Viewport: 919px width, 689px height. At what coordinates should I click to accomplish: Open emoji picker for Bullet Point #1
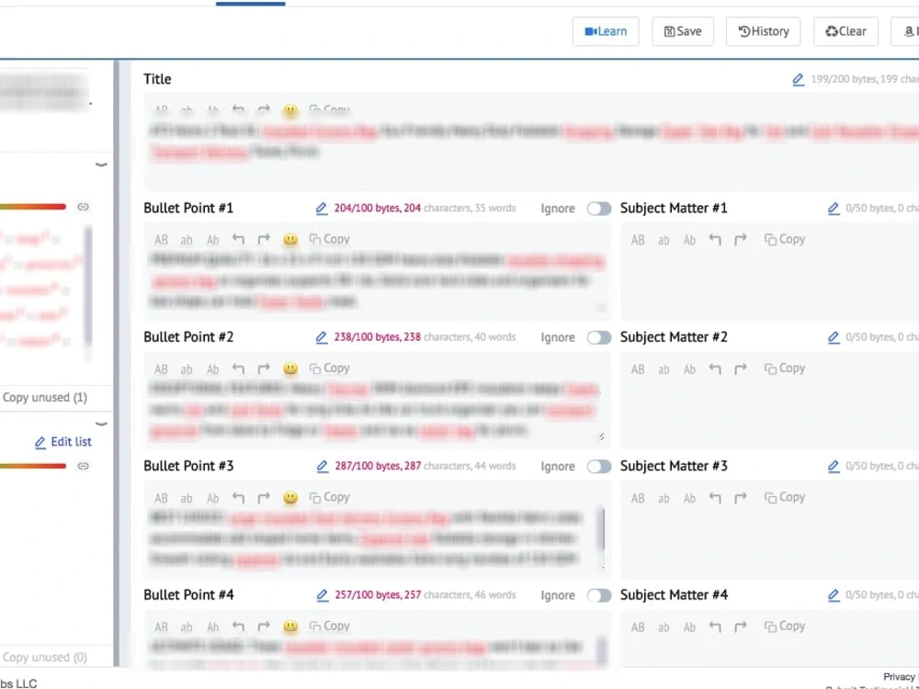(x=290, y=239)
